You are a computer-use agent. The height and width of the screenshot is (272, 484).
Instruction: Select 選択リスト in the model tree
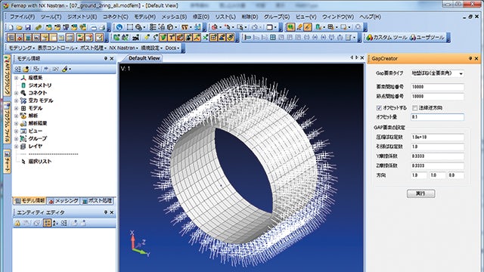click(x=40, y=161)
